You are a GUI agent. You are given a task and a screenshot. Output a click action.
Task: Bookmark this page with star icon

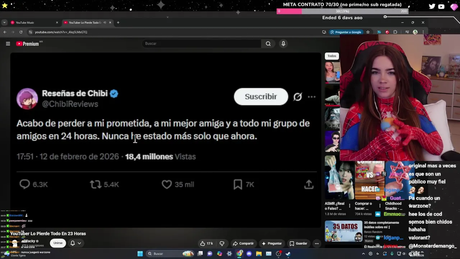(368, 32)
